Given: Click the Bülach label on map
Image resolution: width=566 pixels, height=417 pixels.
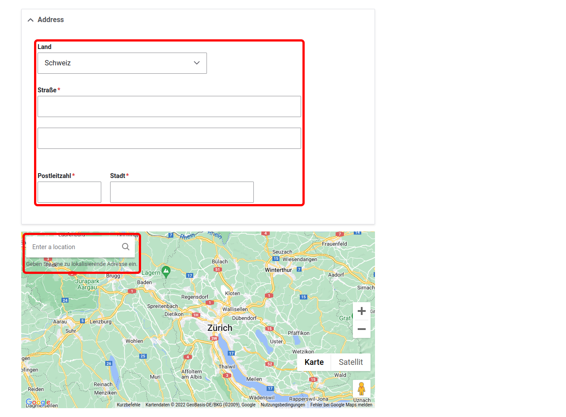Looking at the screenshot, I should pyautogui.click(x=220, y=262).
